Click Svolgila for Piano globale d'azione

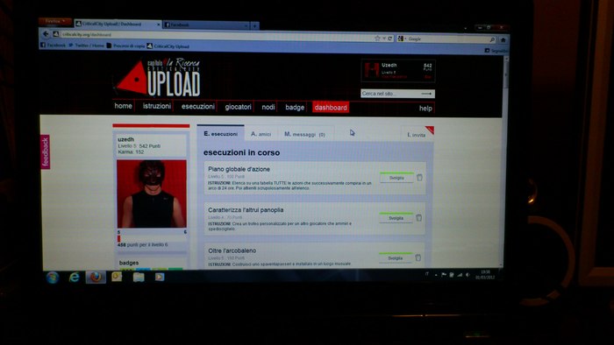point(396,178)
